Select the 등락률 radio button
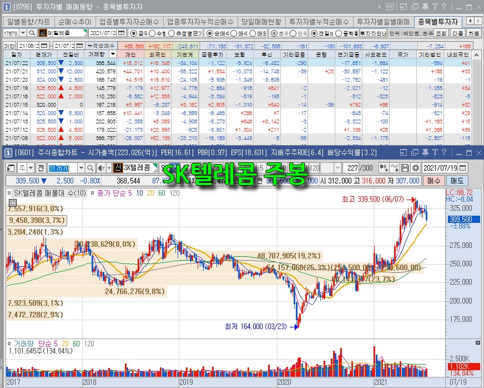 tap(339, 33)
